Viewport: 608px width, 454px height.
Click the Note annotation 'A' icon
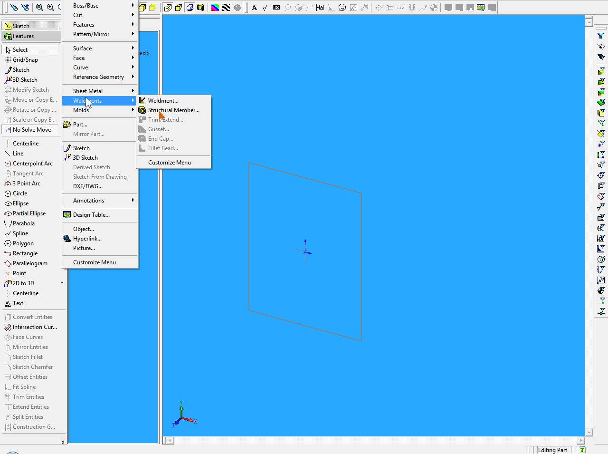(x=255, y=8)
